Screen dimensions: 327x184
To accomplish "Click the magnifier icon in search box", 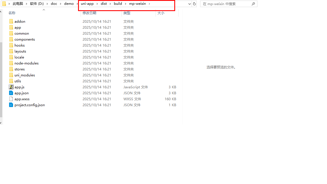I will (x=253, y=4).
